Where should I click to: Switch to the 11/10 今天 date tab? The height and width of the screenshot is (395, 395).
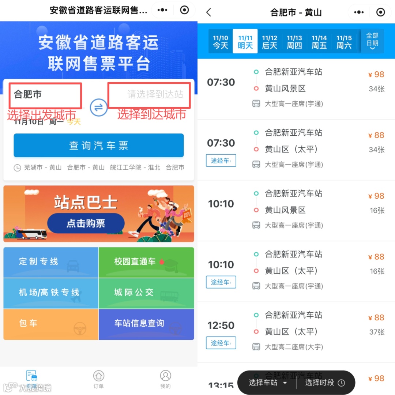tap(221, 41)
